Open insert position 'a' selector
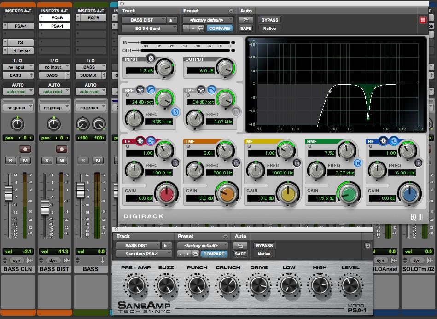Viewport: 437px width, 319px height. click(x=172, y=20)
